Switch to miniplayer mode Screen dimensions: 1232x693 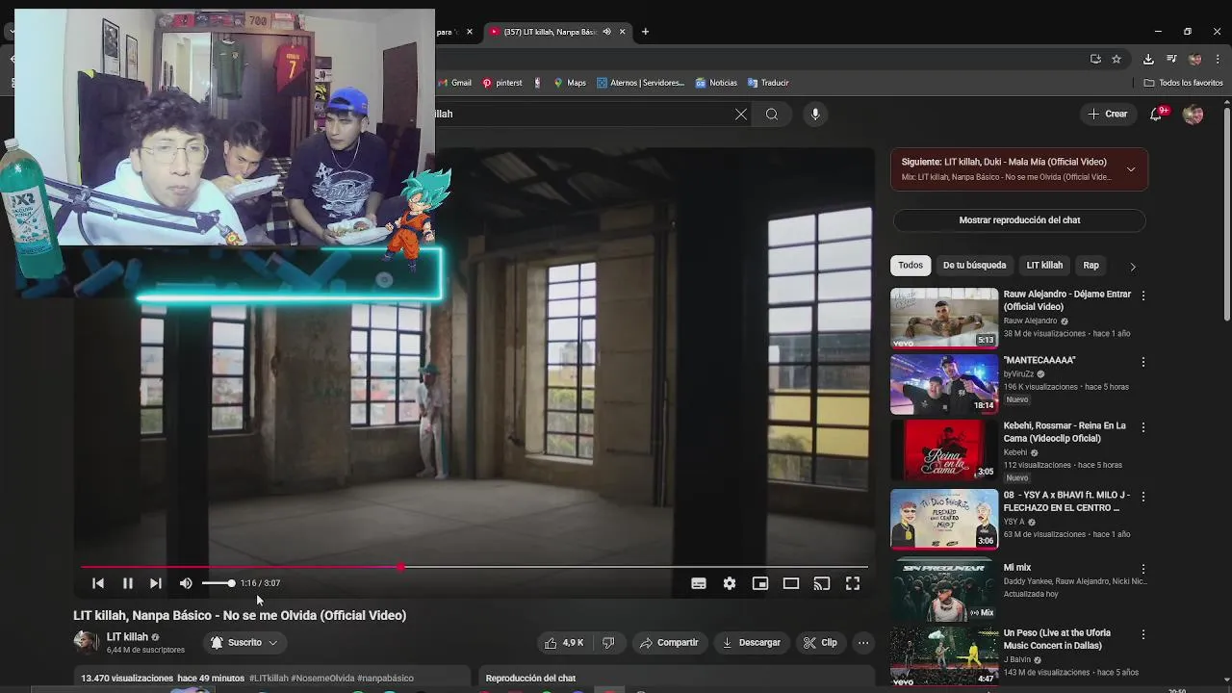tap(760, 583)
